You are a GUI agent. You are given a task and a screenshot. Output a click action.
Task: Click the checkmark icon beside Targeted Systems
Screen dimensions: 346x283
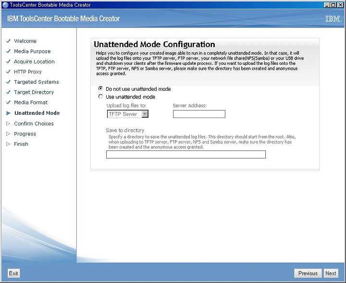(8, 82)
